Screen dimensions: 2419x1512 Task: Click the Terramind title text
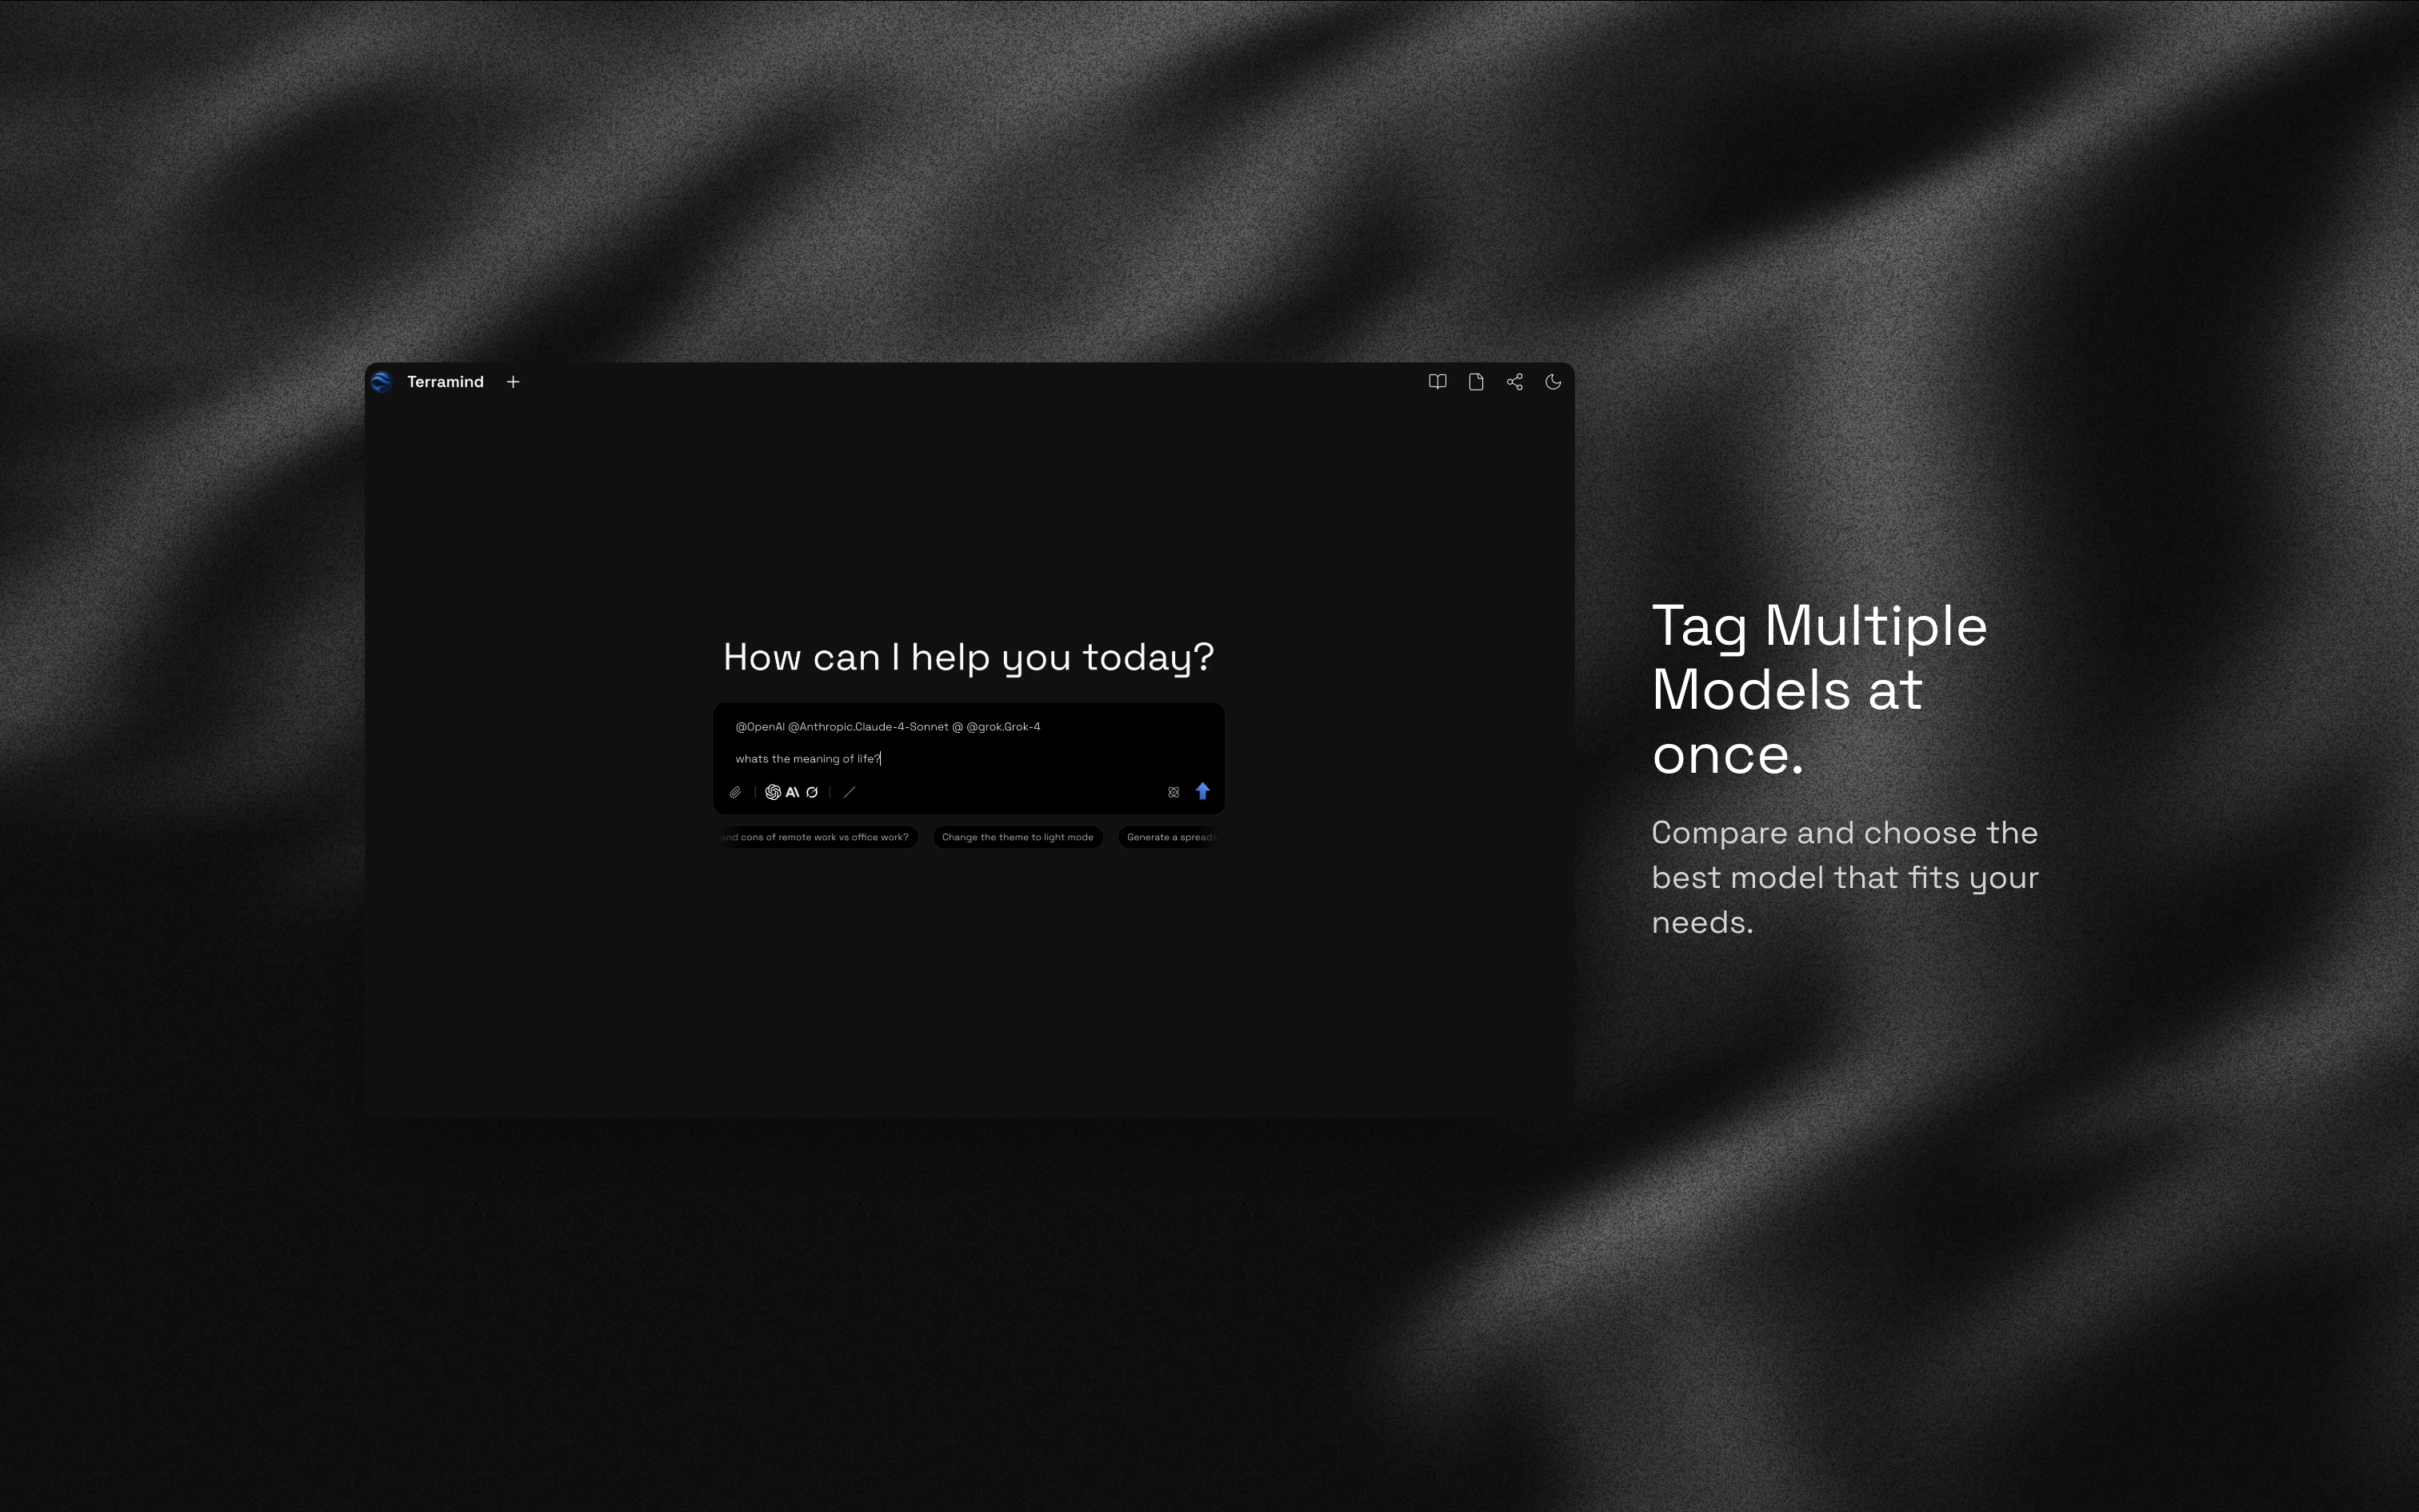[x=445, y=382]
